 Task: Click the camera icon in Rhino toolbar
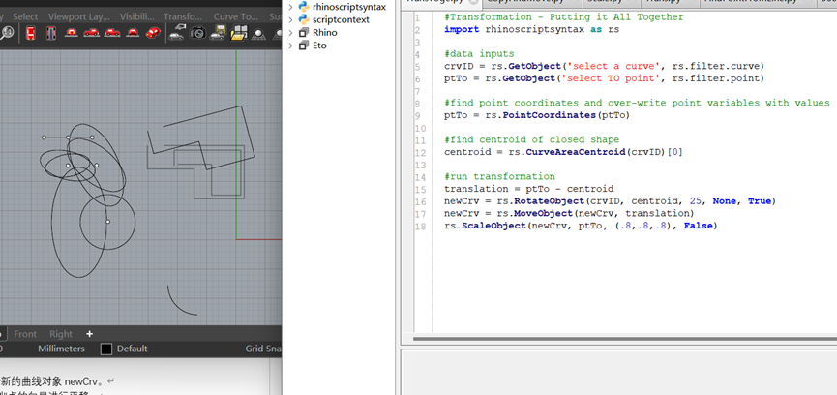pos(197,33)
